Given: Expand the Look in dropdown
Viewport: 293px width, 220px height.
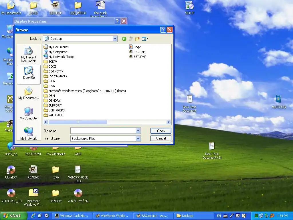Looking at the screenshot, I should (x=115, y=39).
